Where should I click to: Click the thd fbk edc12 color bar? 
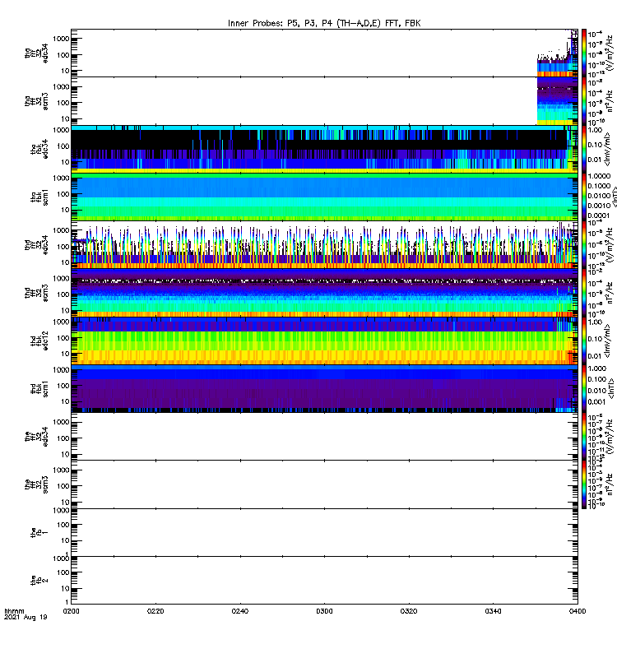[584, 341]
